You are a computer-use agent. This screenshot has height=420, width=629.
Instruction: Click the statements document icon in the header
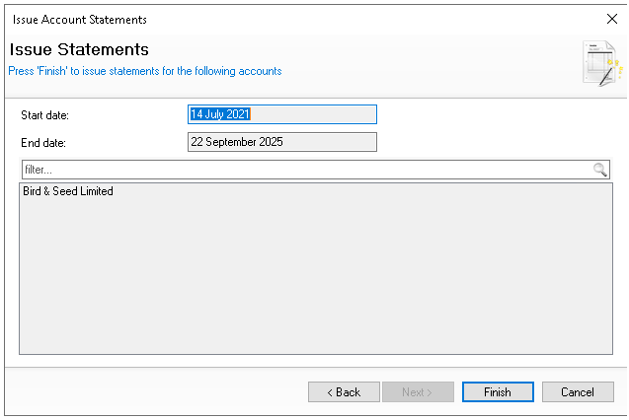click(600, 63)
